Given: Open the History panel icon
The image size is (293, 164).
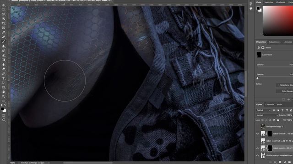Looking at the screenshot, I should [251, 4].
